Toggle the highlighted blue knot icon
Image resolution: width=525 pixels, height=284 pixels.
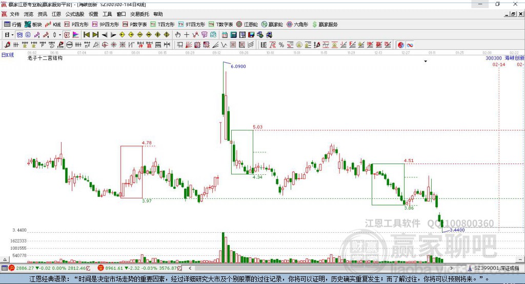pos(20,35)
